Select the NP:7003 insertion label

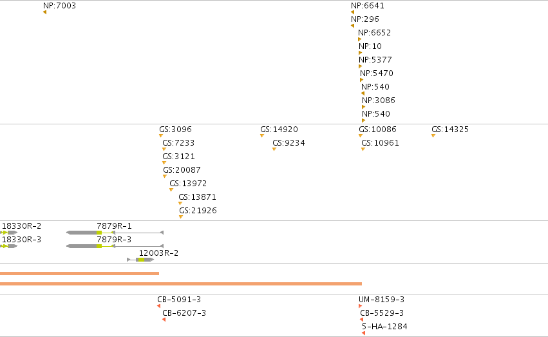coord(59,6)
